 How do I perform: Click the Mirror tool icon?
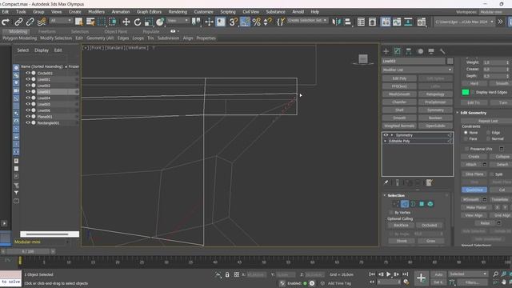click(x=336, y=22)
